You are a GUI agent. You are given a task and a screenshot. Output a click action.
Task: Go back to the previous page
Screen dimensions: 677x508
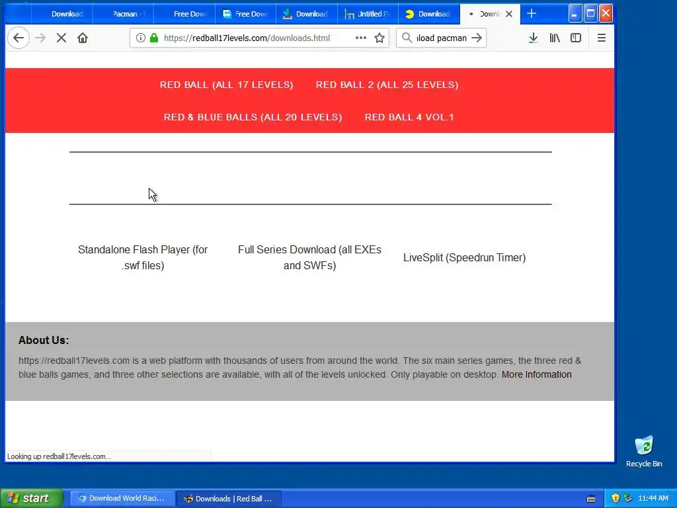click(19, 38)
